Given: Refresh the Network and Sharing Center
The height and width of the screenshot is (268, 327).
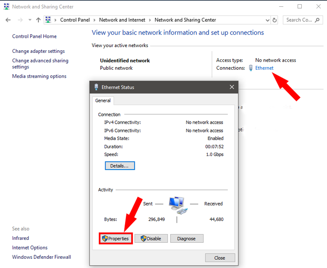Looking at the screenshot, I should tap(275, 20).
